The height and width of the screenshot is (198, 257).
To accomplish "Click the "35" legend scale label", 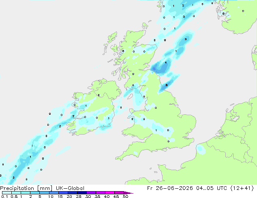I will pos(97,196).
